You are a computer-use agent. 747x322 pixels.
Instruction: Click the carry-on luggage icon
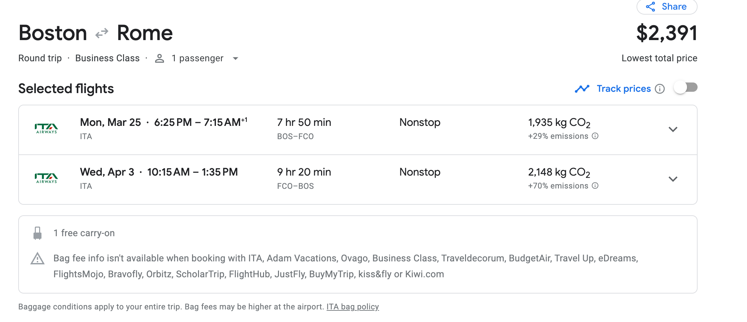(x=37, y=233)
